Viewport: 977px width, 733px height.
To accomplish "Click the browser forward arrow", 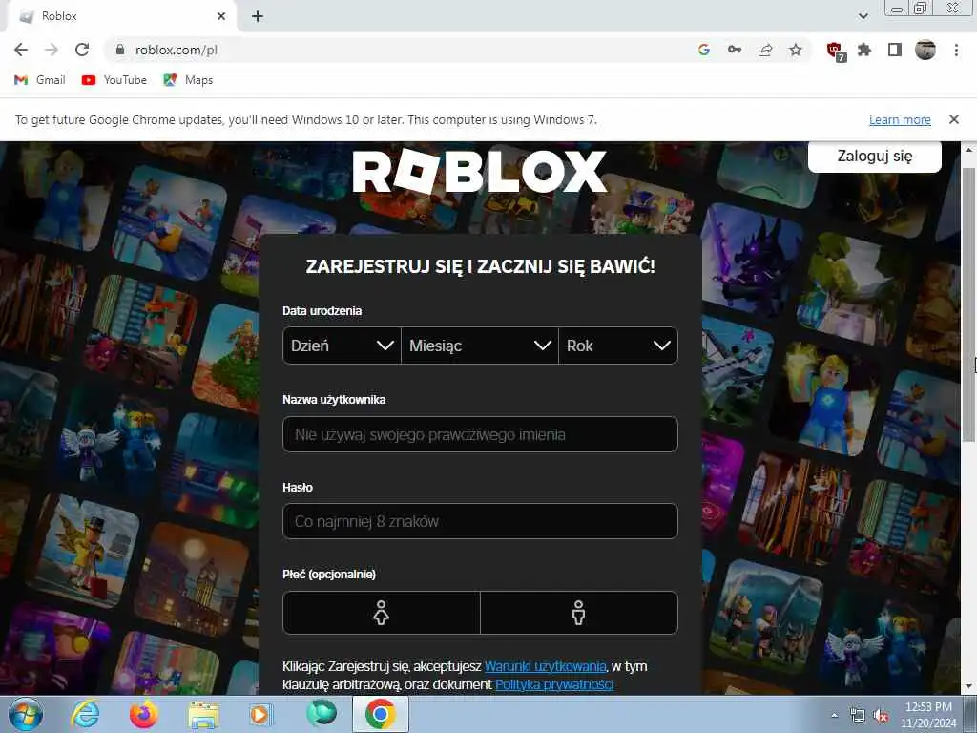I will (52, 50).
